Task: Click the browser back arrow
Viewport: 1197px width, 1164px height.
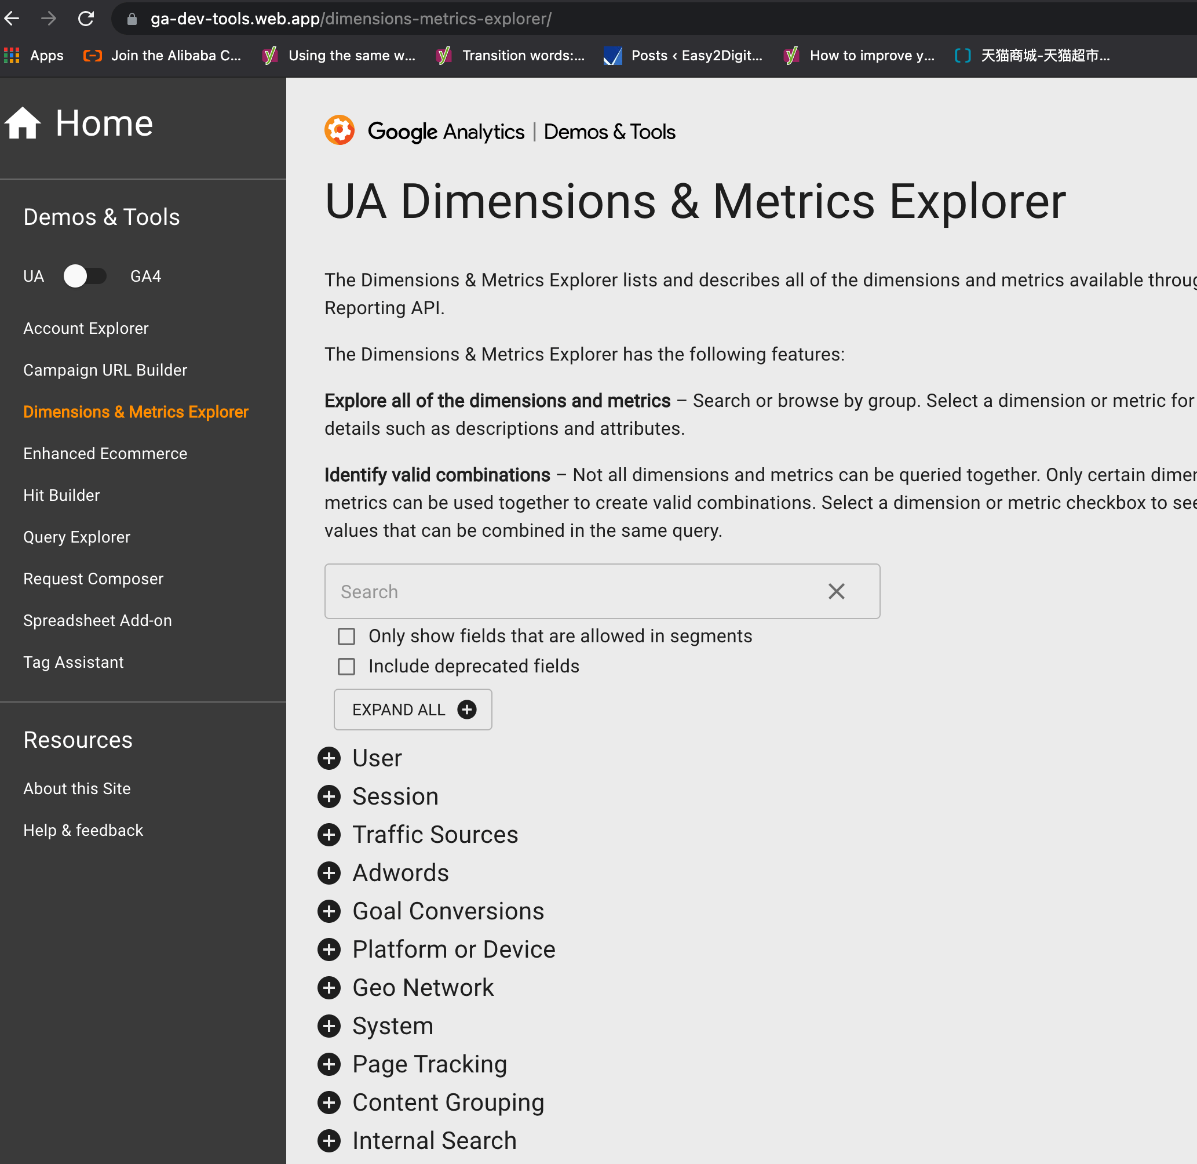Action: [x=12, y=19]
